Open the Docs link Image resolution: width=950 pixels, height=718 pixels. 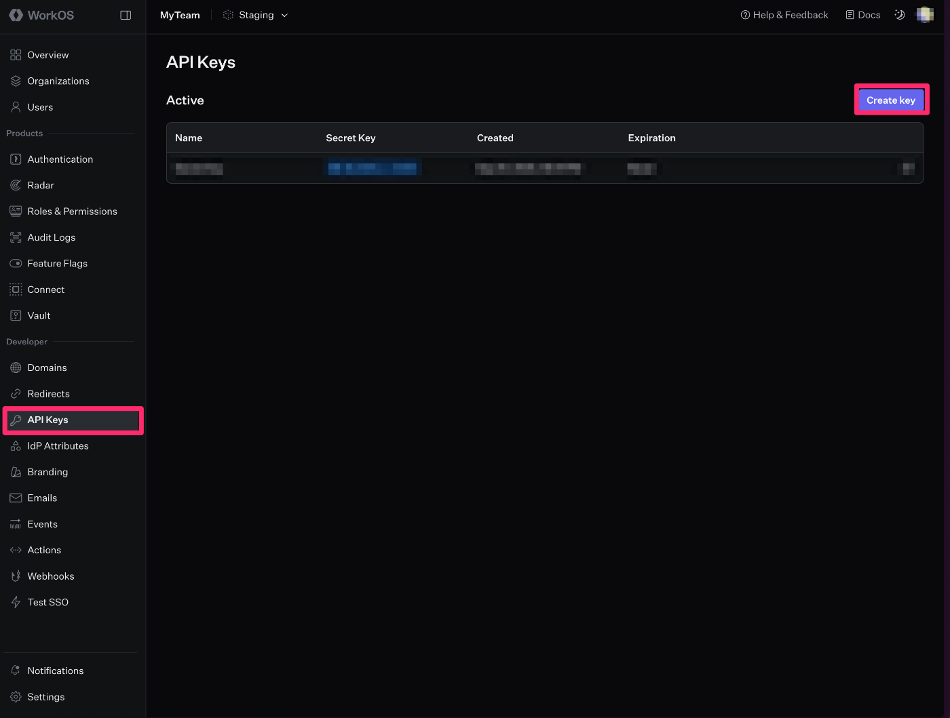[862, 14]
